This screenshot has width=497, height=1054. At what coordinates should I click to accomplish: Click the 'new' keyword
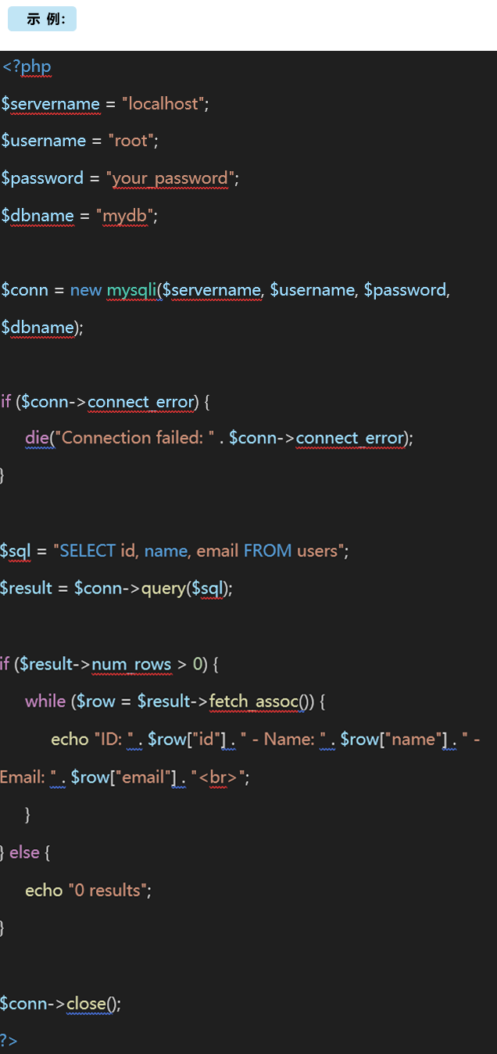pos(86,290)
